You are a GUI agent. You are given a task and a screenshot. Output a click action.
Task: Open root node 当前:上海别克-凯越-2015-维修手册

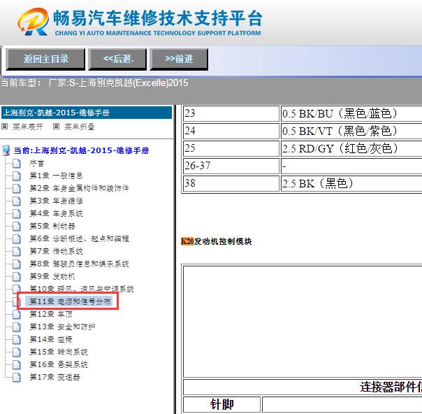pyautogui.click(x=81, y=150)
